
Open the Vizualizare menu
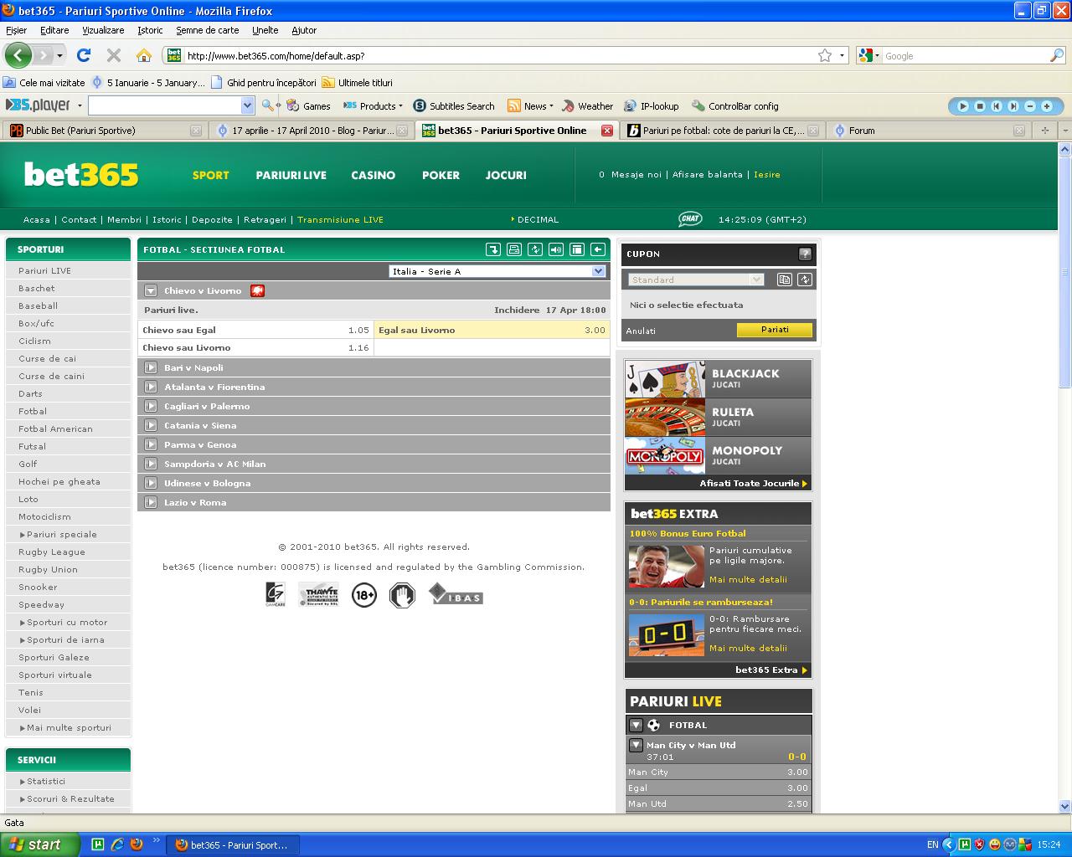click(x=103, y=30)
